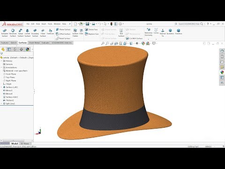The image size is (225, 169).
Task: Switch to the SOLIDWORKS Add-Ins tab
Action: (x=61, y=43)
